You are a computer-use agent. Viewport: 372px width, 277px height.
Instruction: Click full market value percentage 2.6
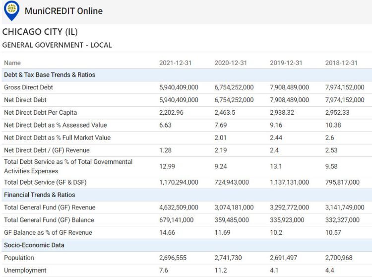coord(329,138)
